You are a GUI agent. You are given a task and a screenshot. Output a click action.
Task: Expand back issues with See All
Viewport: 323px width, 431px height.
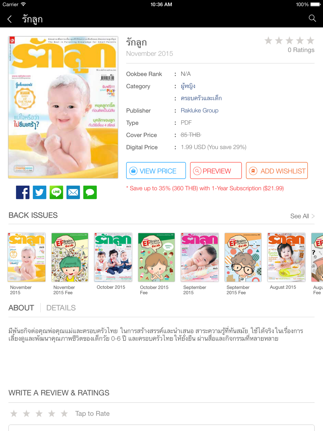click(x=302, y=216)
